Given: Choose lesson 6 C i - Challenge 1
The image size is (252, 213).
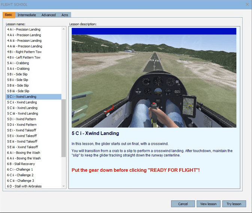Looking at the screenshot, I should pyautogui.click(x=34, y=169).
